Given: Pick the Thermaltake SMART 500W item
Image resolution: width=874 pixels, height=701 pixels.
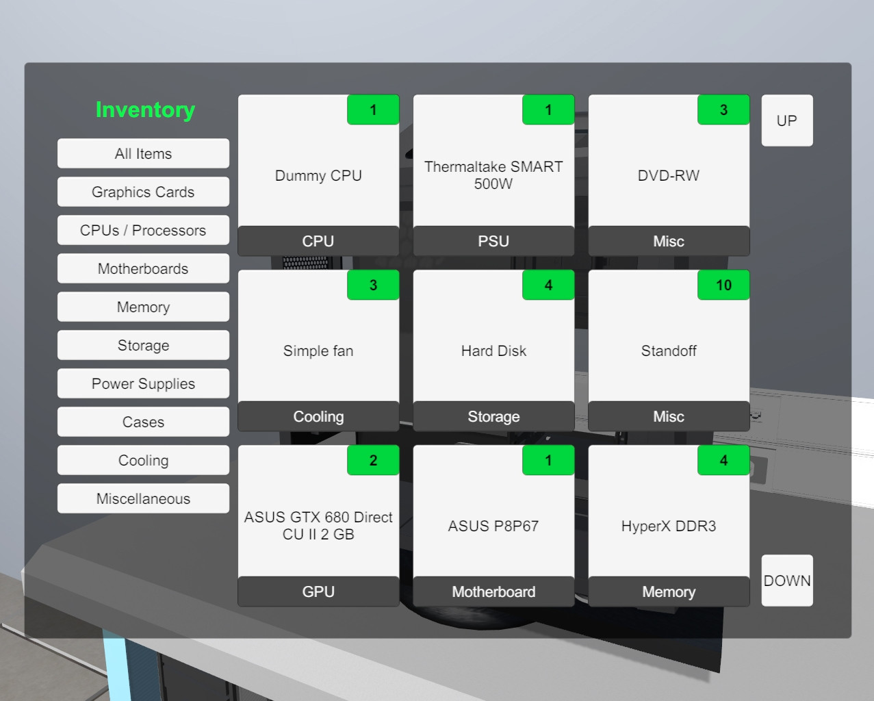Looking at the screenshot, I should (493, 176).
